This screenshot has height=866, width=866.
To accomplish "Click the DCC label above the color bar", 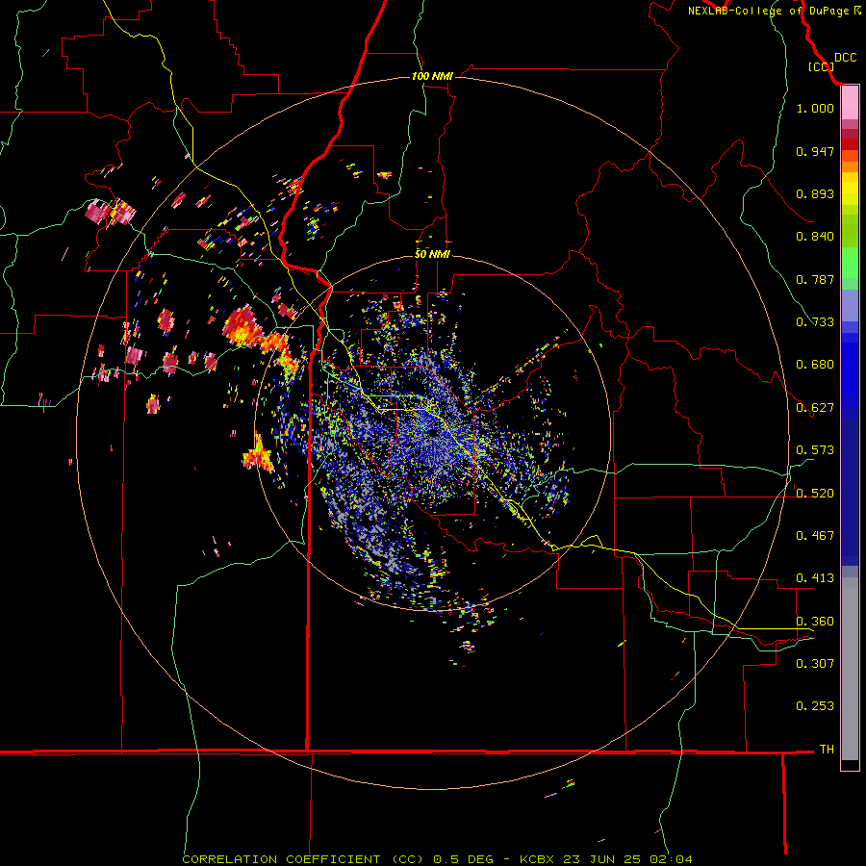I will click(845, 58).
